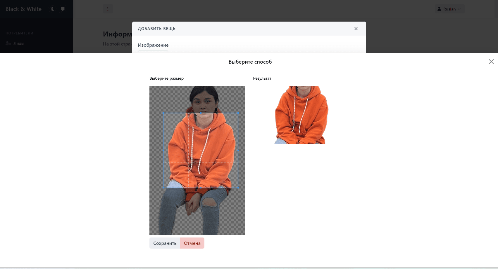Click the Изображение field label
Screen dimensions: 498x269
(153, 45)
